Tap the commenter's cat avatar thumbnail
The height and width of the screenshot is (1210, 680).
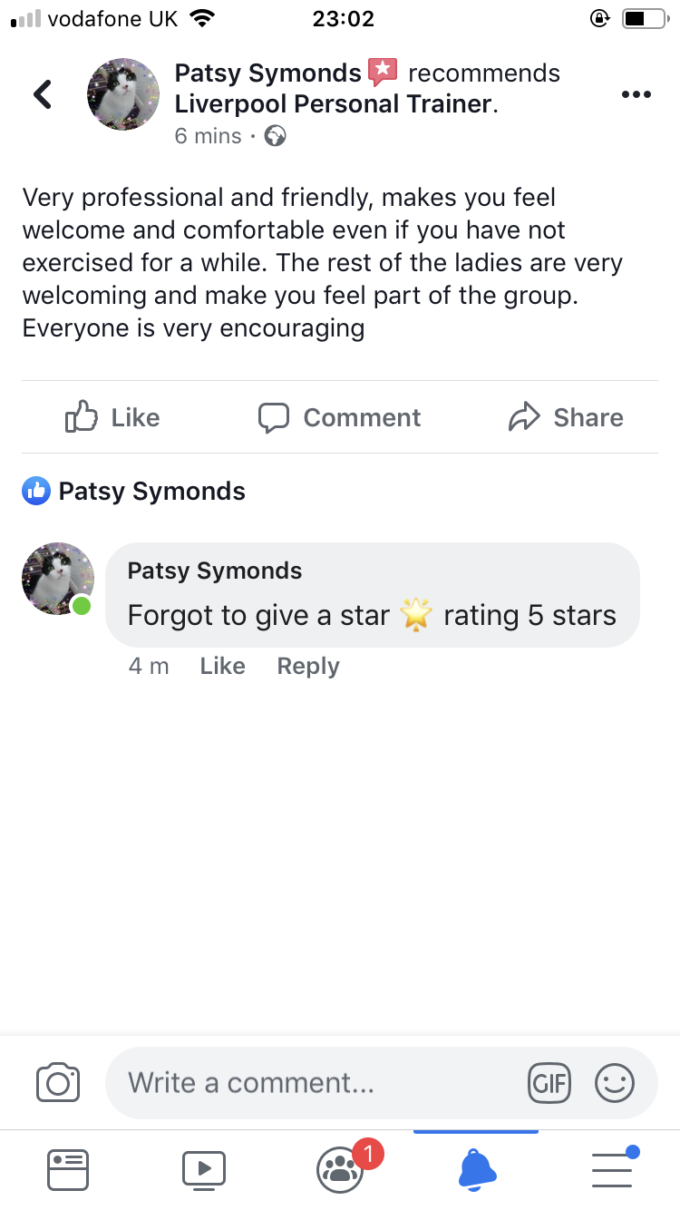[57, 579]
